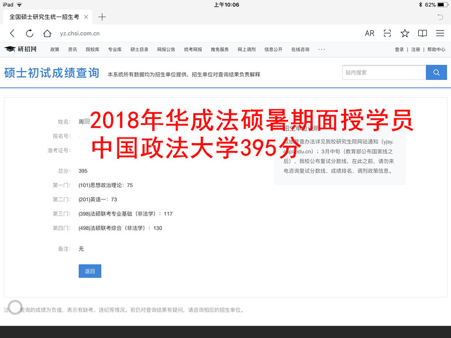Open the browser hamburger menu
Viewport: 451px width, 338px height.
tap(440, 33)
